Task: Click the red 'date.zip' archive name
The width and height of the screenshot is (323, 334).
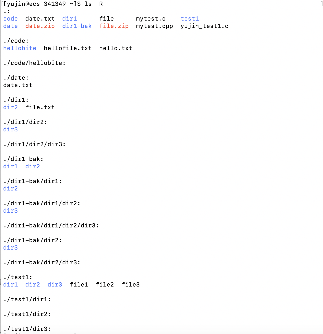Action: pyautogui.click(x=40, y=26)
